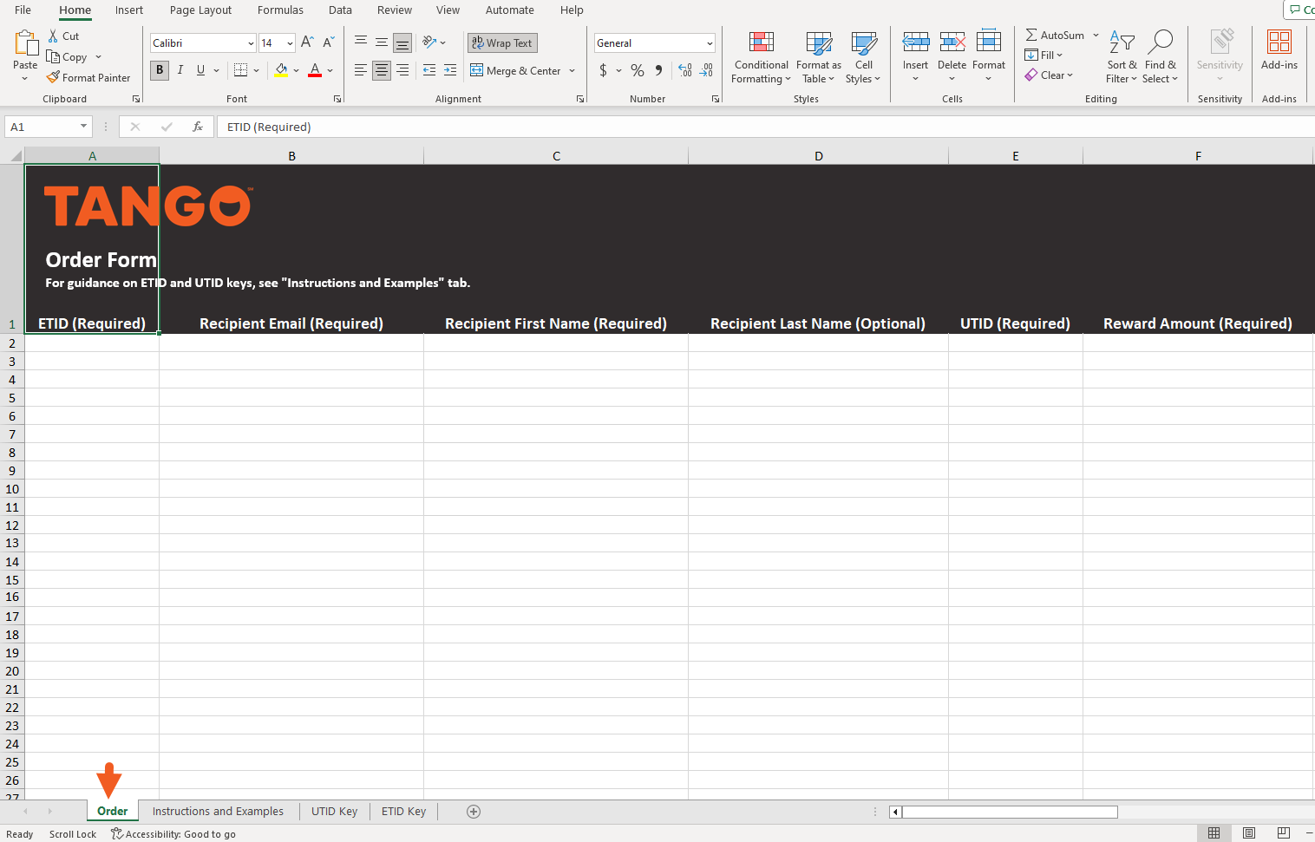Expand Merge & Center options arrow
This screenshot has width=1315, height=842.
572,71
